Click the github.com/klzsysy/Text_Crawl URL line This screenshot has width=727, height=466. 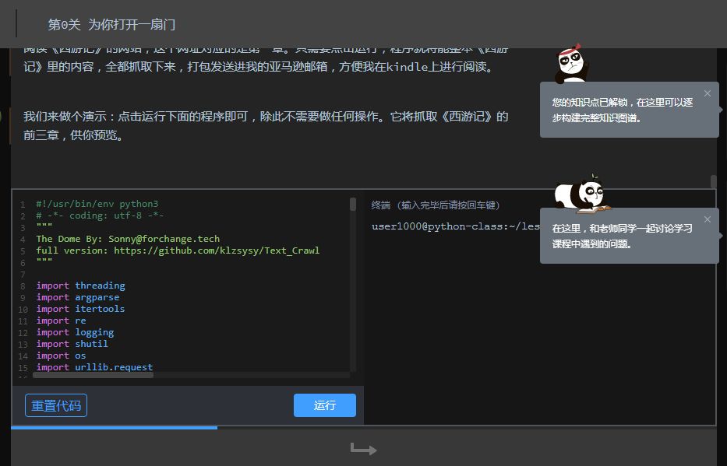coord(178,251)
